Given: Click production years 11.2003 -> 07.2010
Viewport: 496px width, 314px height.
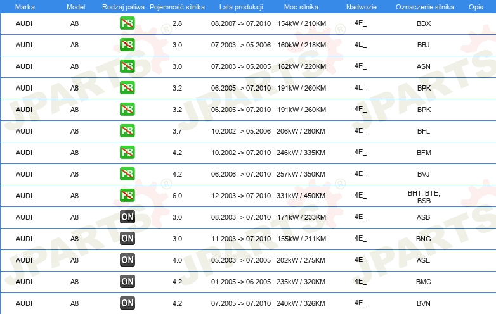Looking at the screenshot, I should pos(241,239).
